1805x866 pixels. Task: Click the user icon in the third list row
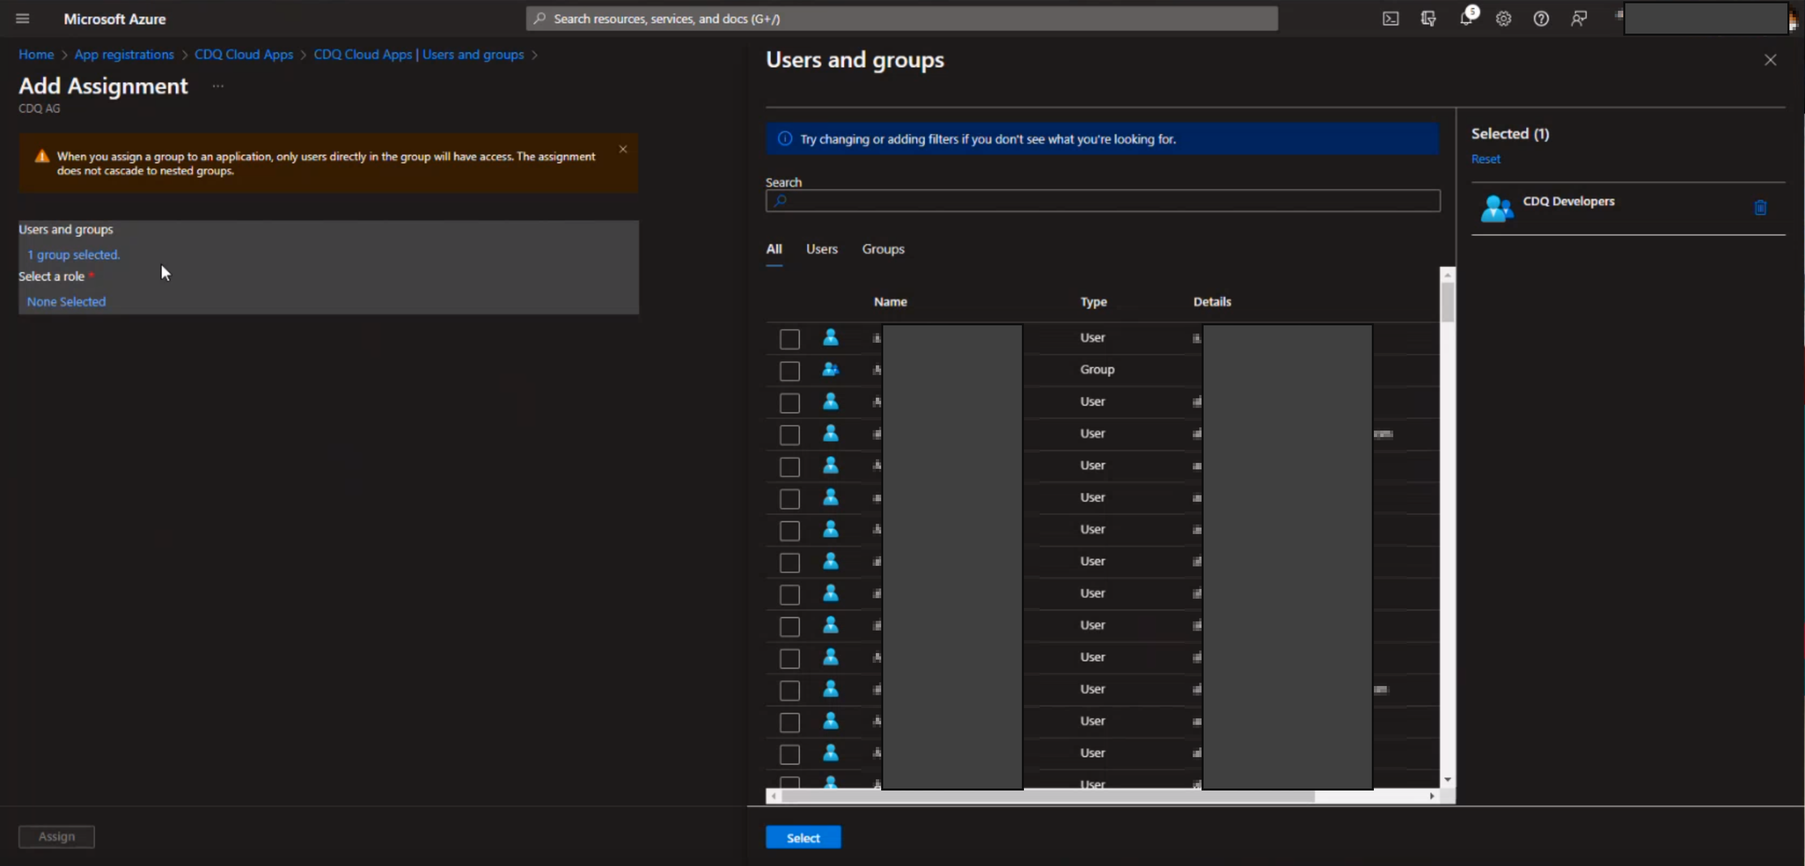(830, 402)
